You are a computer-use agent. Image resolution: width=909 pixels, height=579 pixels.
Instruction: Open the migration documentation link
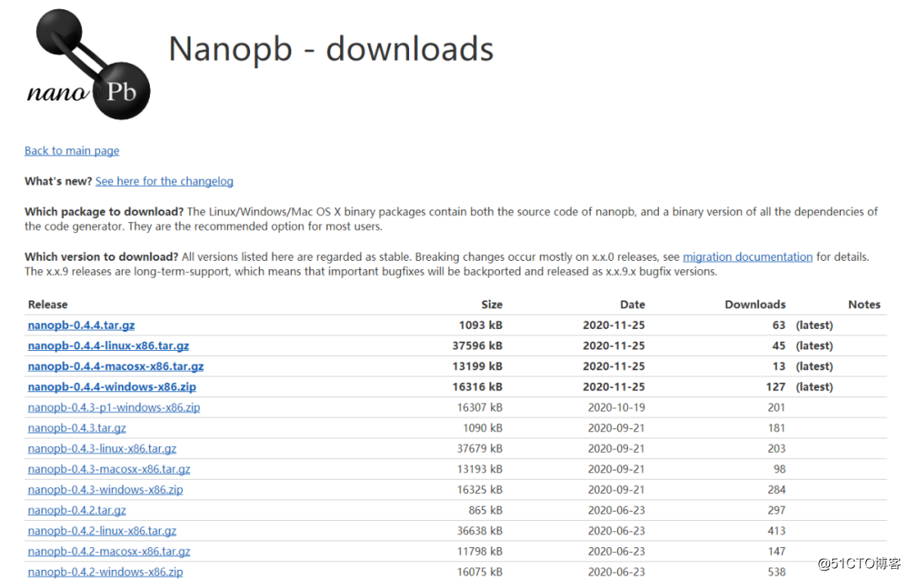pos(747,257)
